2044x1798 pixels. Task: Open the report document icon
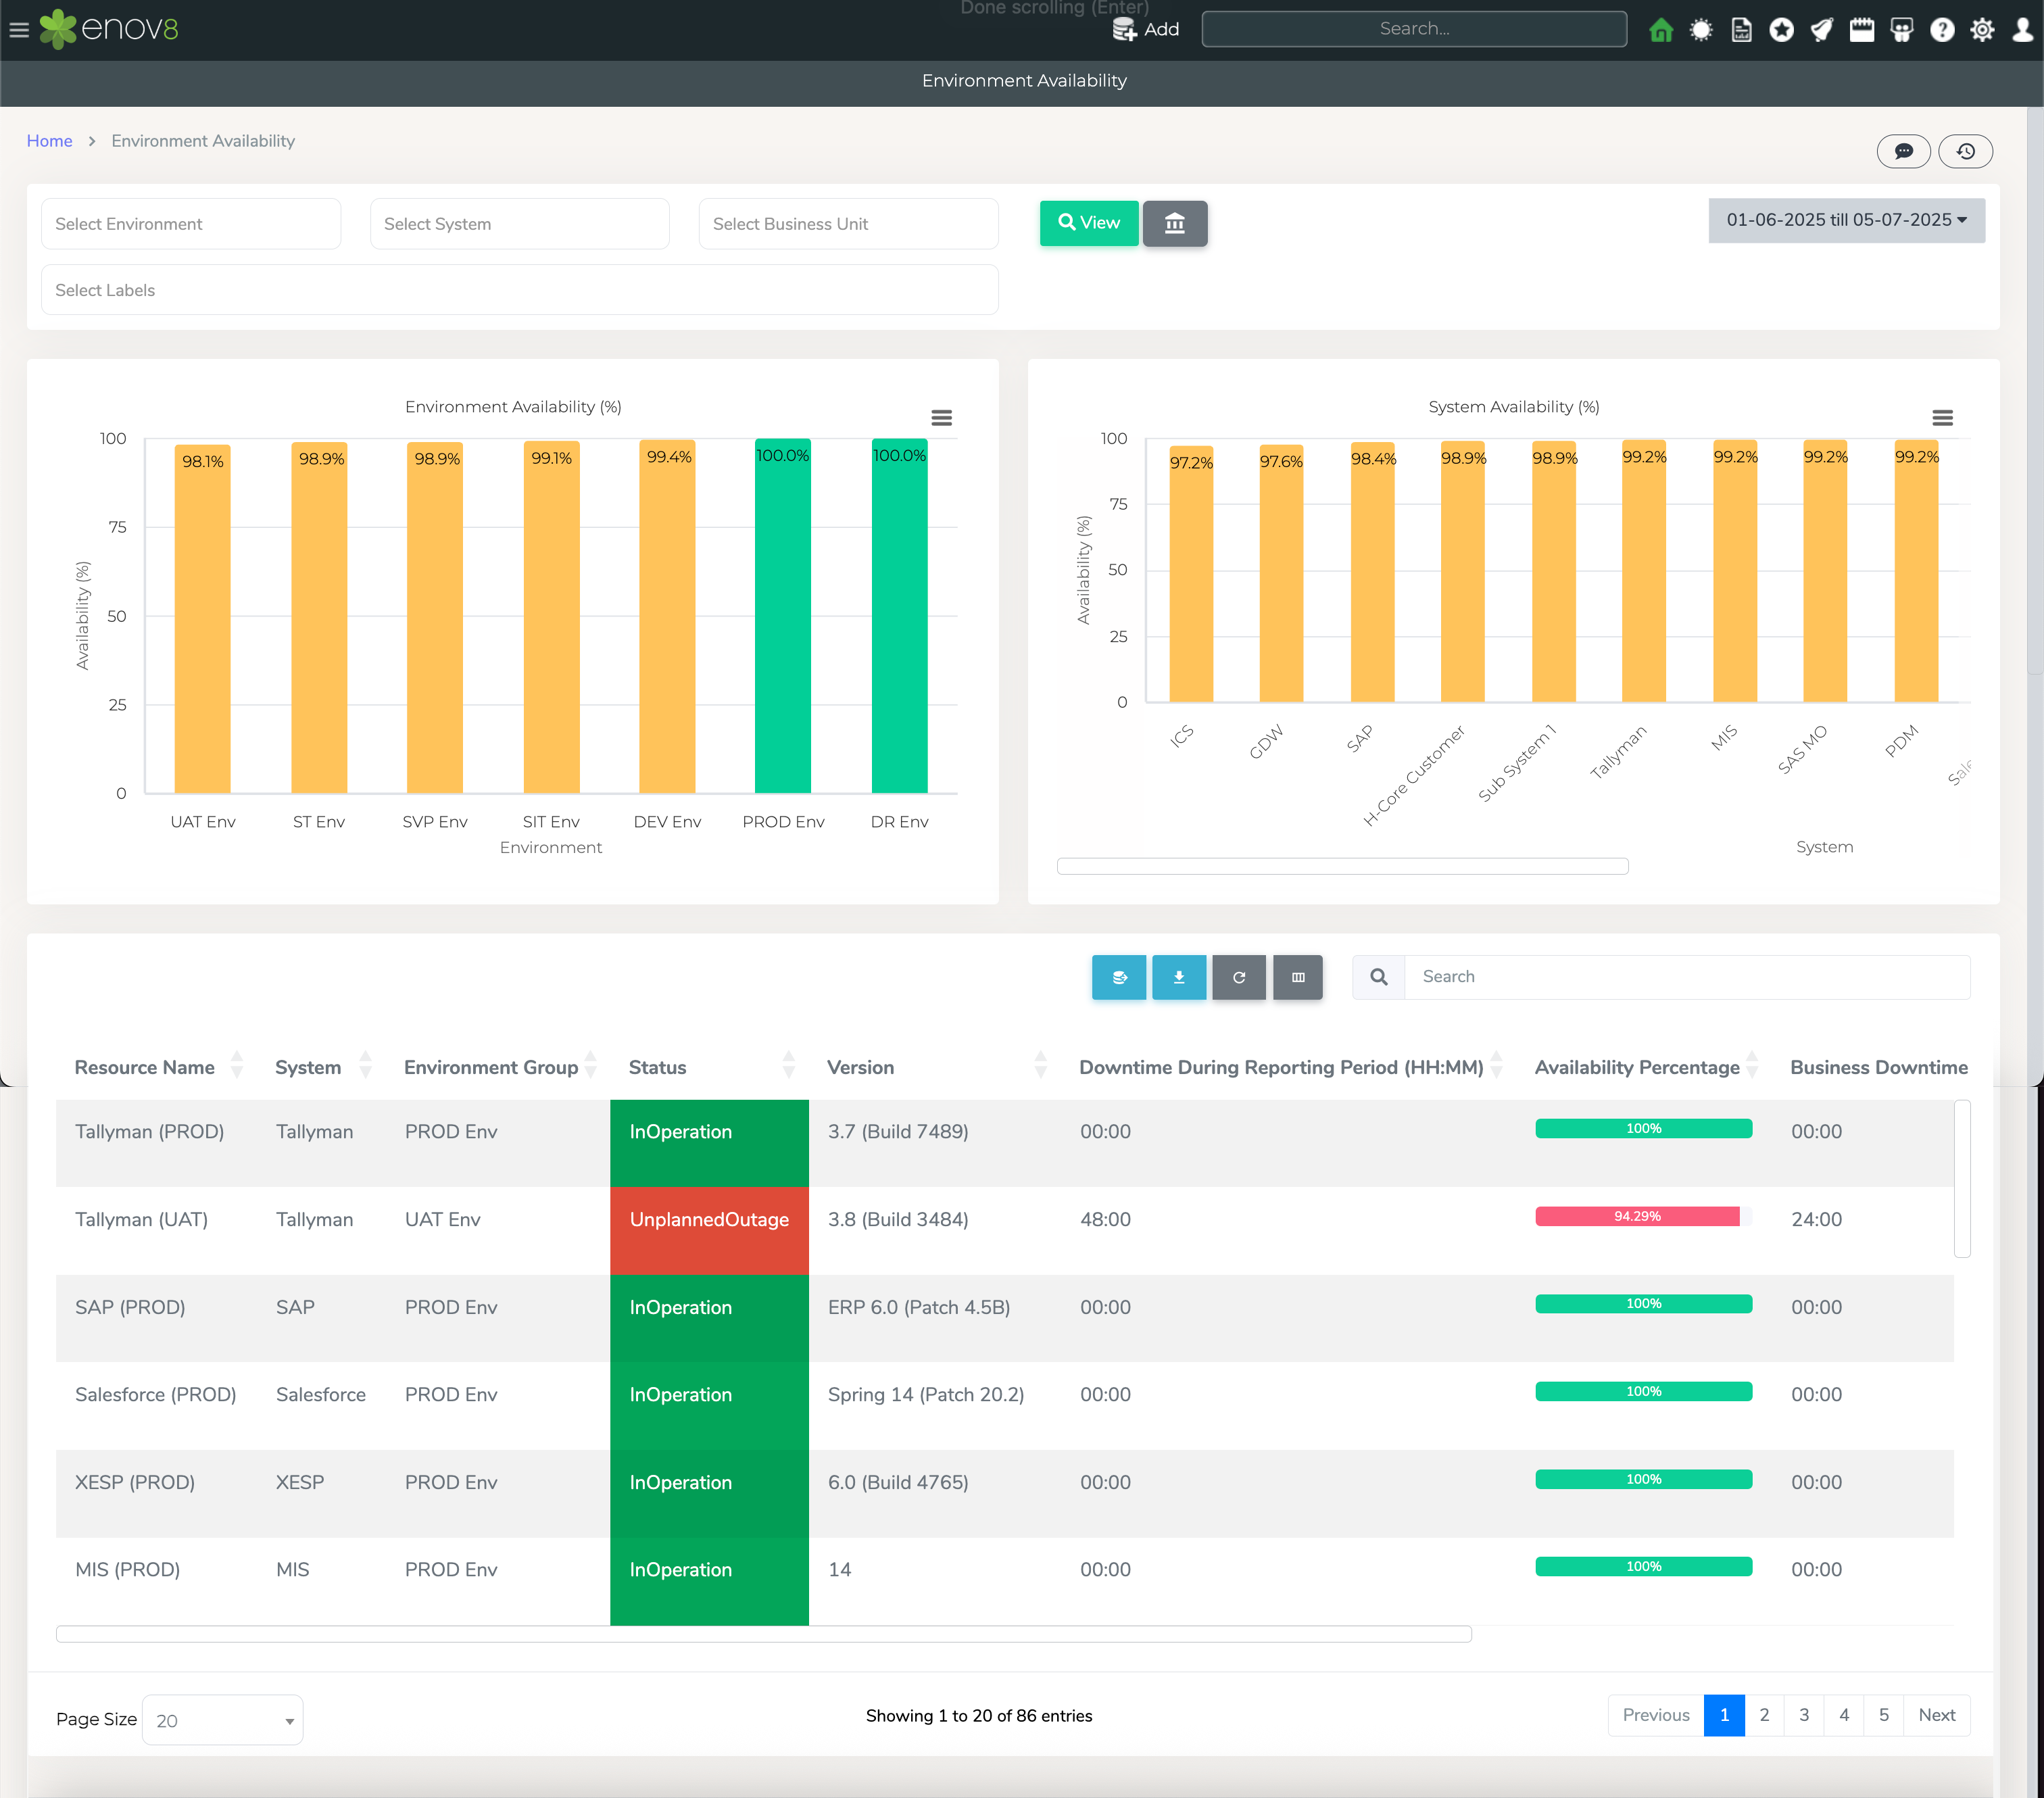point(1741,30)
